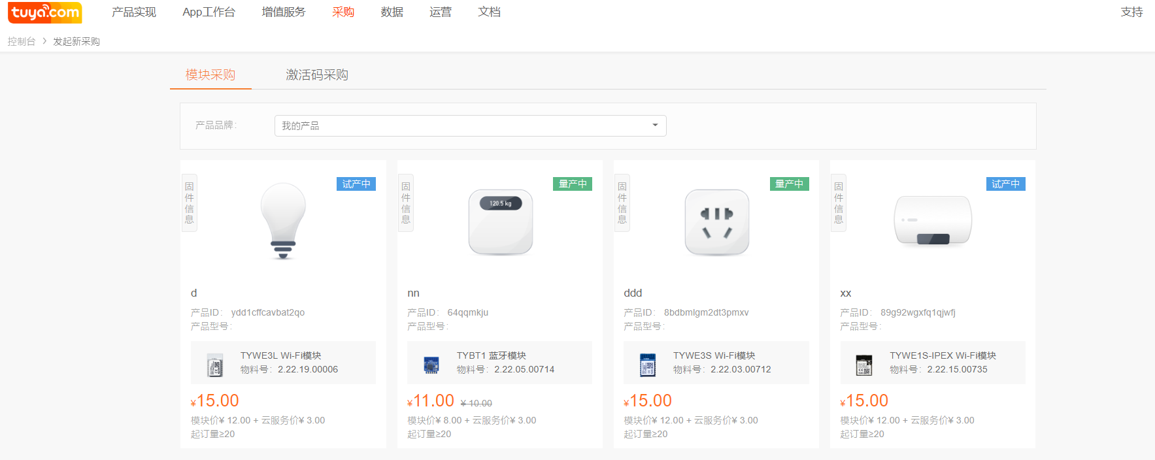Open the App工作台 menu item
The height and width of the screenshot is (460, 1155).
[x=209, y=12]
